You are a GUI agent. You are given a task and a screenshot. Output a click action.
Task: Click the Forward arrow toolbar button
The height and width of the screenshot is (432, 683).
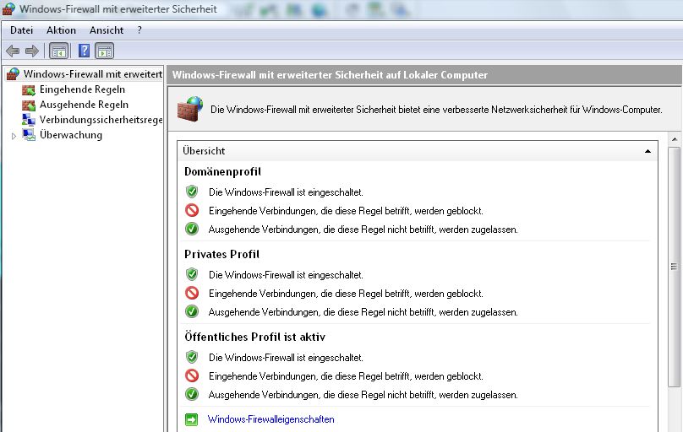pos(32,51)
